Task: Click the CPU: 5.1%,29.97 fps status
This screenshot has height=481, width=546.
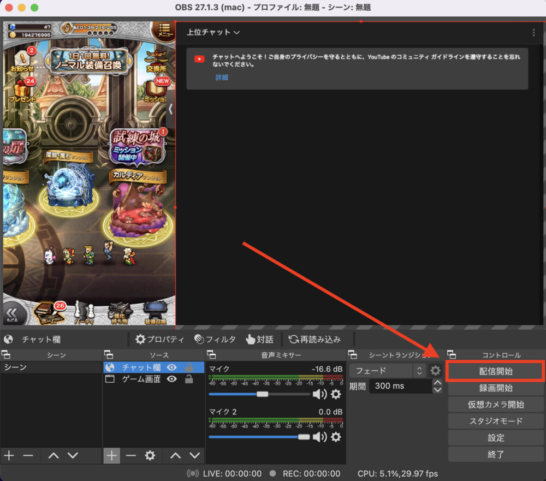Action: (397, 474)
